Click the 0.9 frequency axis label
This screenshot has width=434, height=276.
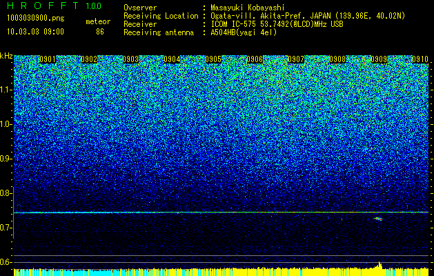pyautogui.click(x=6, y=159)
